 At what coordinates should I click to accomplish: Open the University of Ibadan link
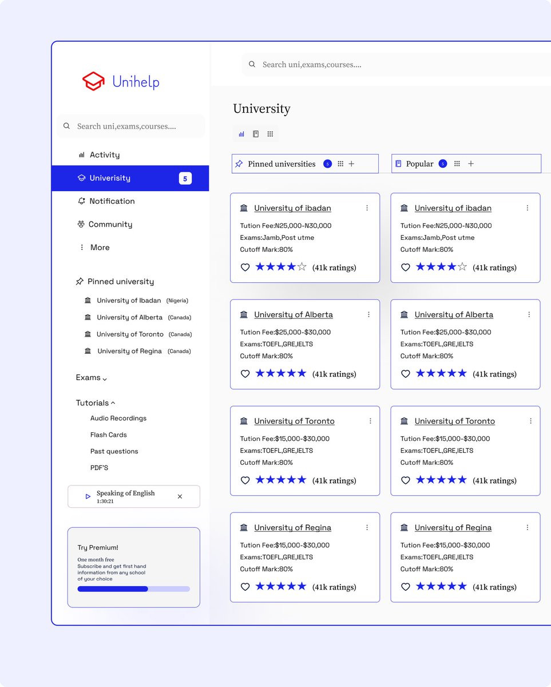point(292,208)
